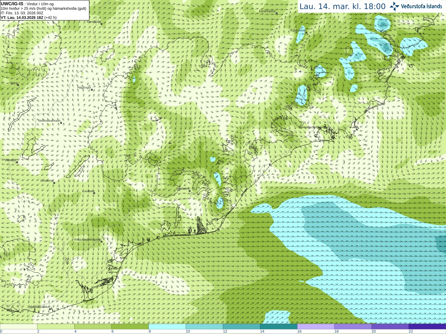Select the Kárahnjúkar station marker
Image resolution: width=446 pixels, height=334 pixels.
(x=277, y=13)
